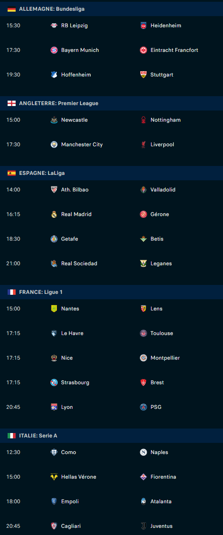Click the German flag icon

(x=12, y=9)
